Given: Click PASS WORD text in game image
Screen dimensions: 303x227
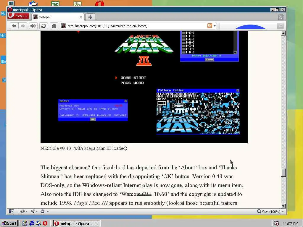Looking at the screenshot, I should (132, 83).
